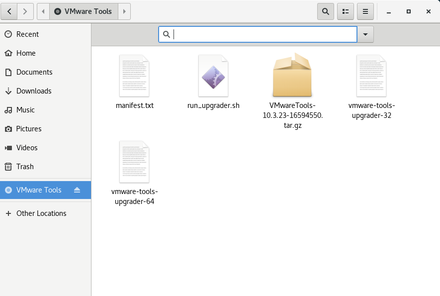Image resolution: width=440 pixels, height=296 pixels.
Task: Open Recent in the sidebar
Action: pyautogui.click(x=45, y=34)
